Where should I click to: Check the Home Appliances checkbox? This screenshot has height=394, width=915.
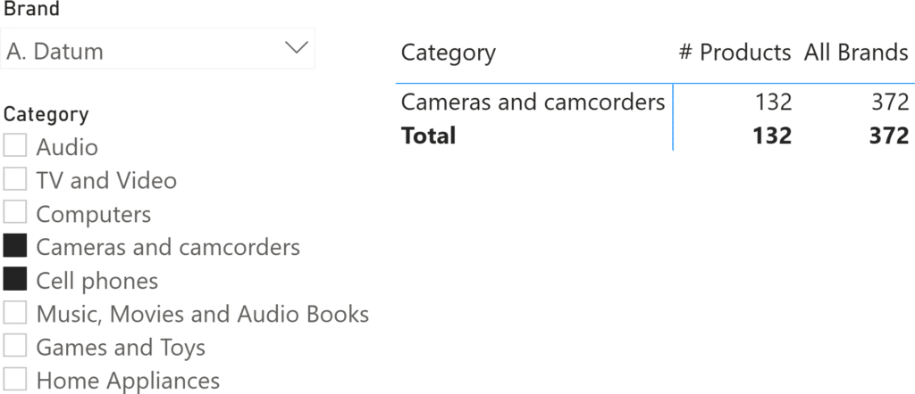(x=15, y=381)
